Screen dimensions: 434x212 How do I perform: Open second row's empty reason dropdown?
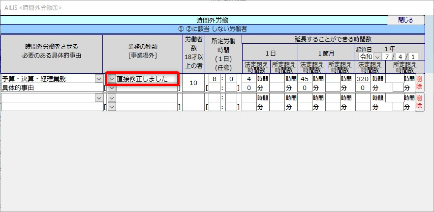[x=97, y=98]
